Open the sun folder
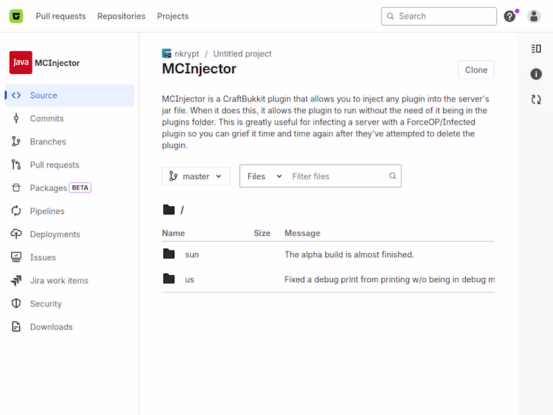This screenshot has height=415, width=553. point(192,255)
